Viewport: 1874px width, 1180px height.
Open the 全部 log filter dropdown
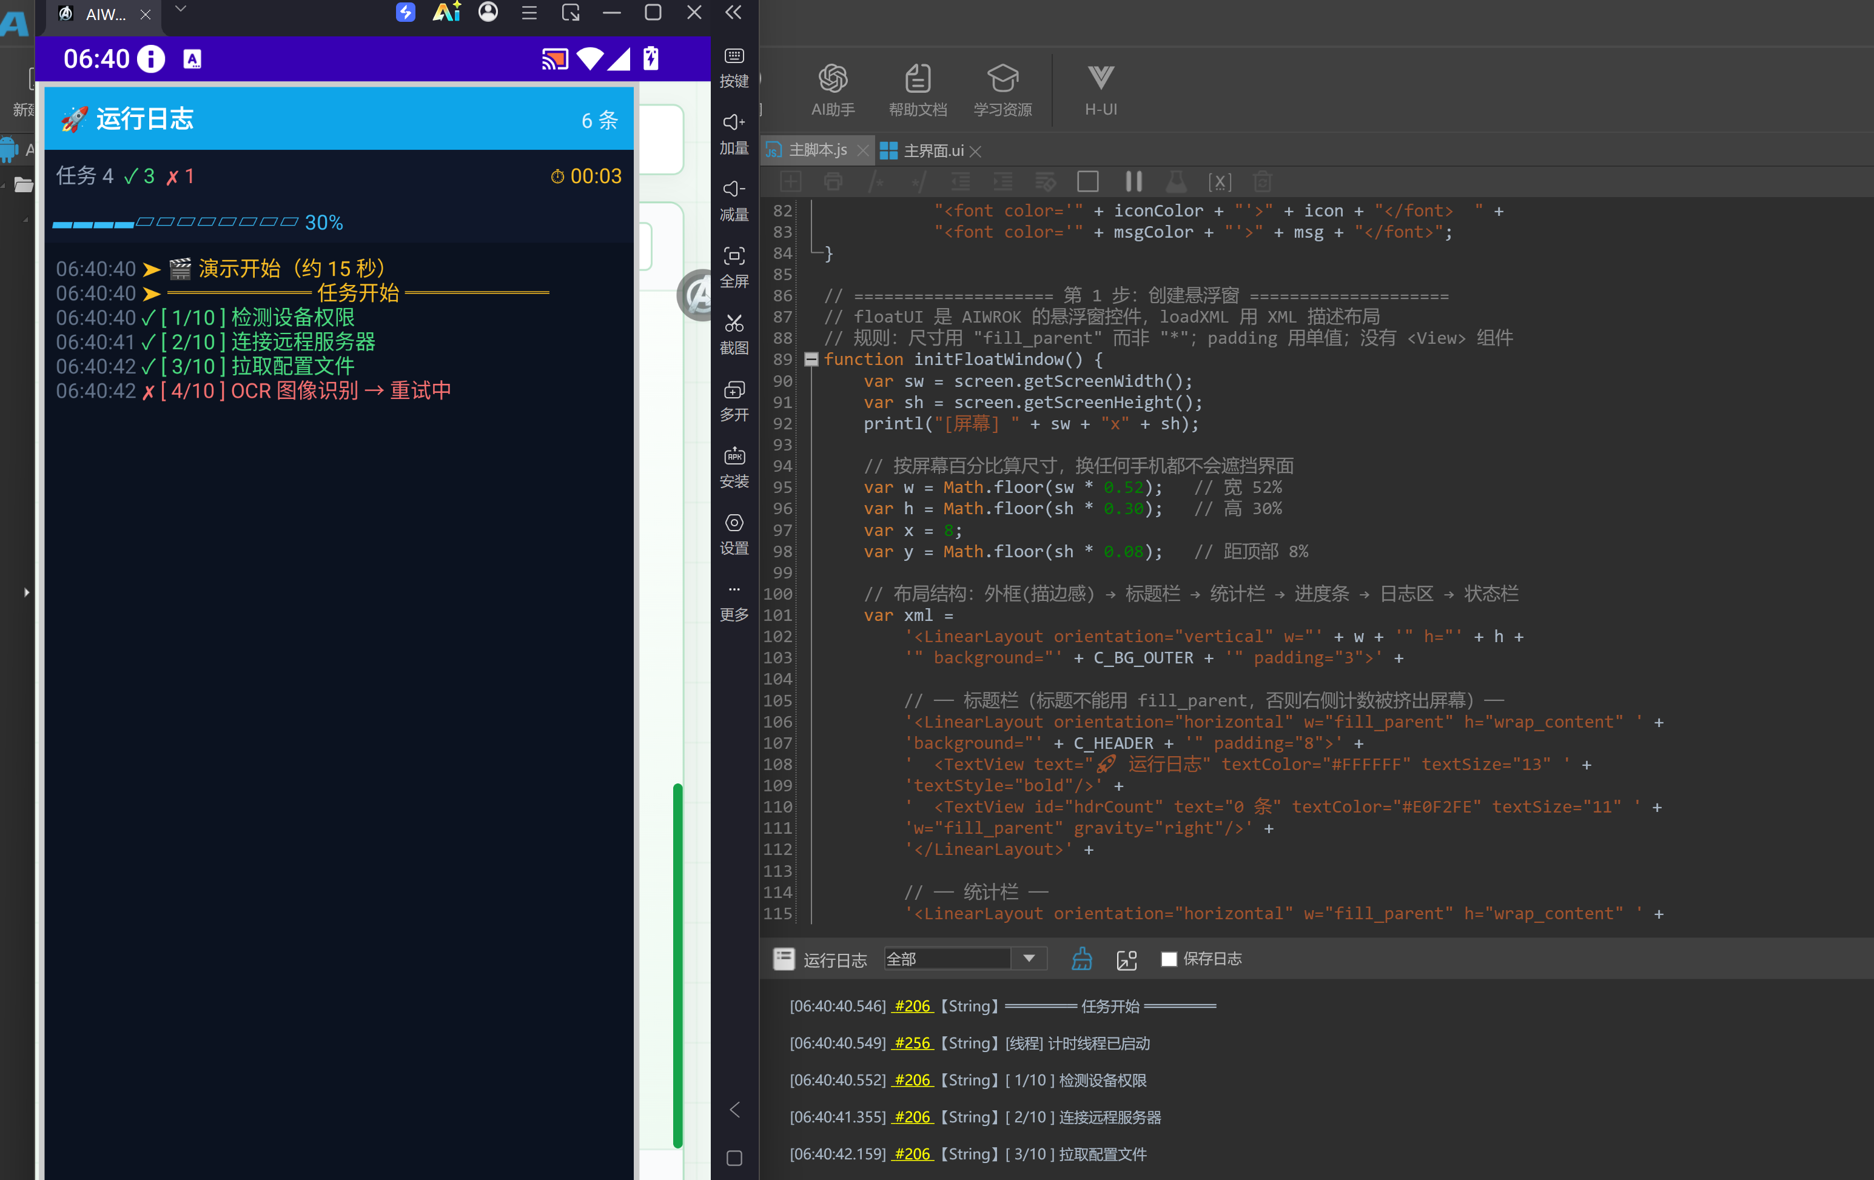click(964, 959)
